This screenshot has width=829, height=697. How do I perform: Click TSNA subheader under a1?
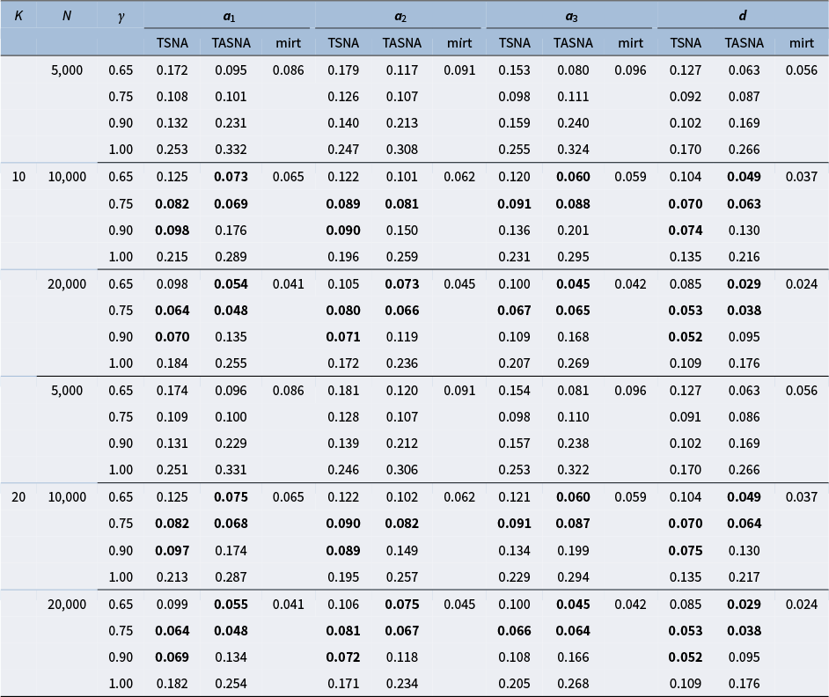172,42
